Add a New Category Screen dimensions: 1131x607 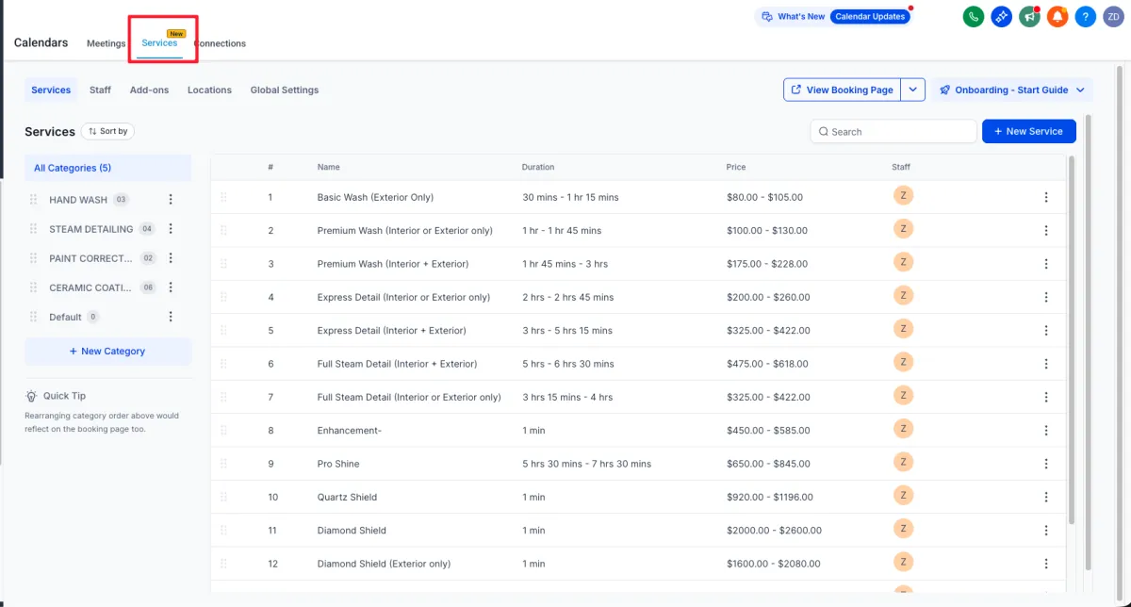(107, 352)
